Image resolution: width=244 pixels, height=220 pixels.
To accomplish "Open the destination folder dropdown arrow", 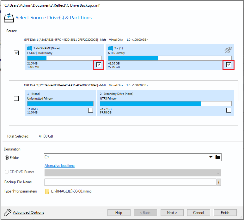I will coord(211,157).
